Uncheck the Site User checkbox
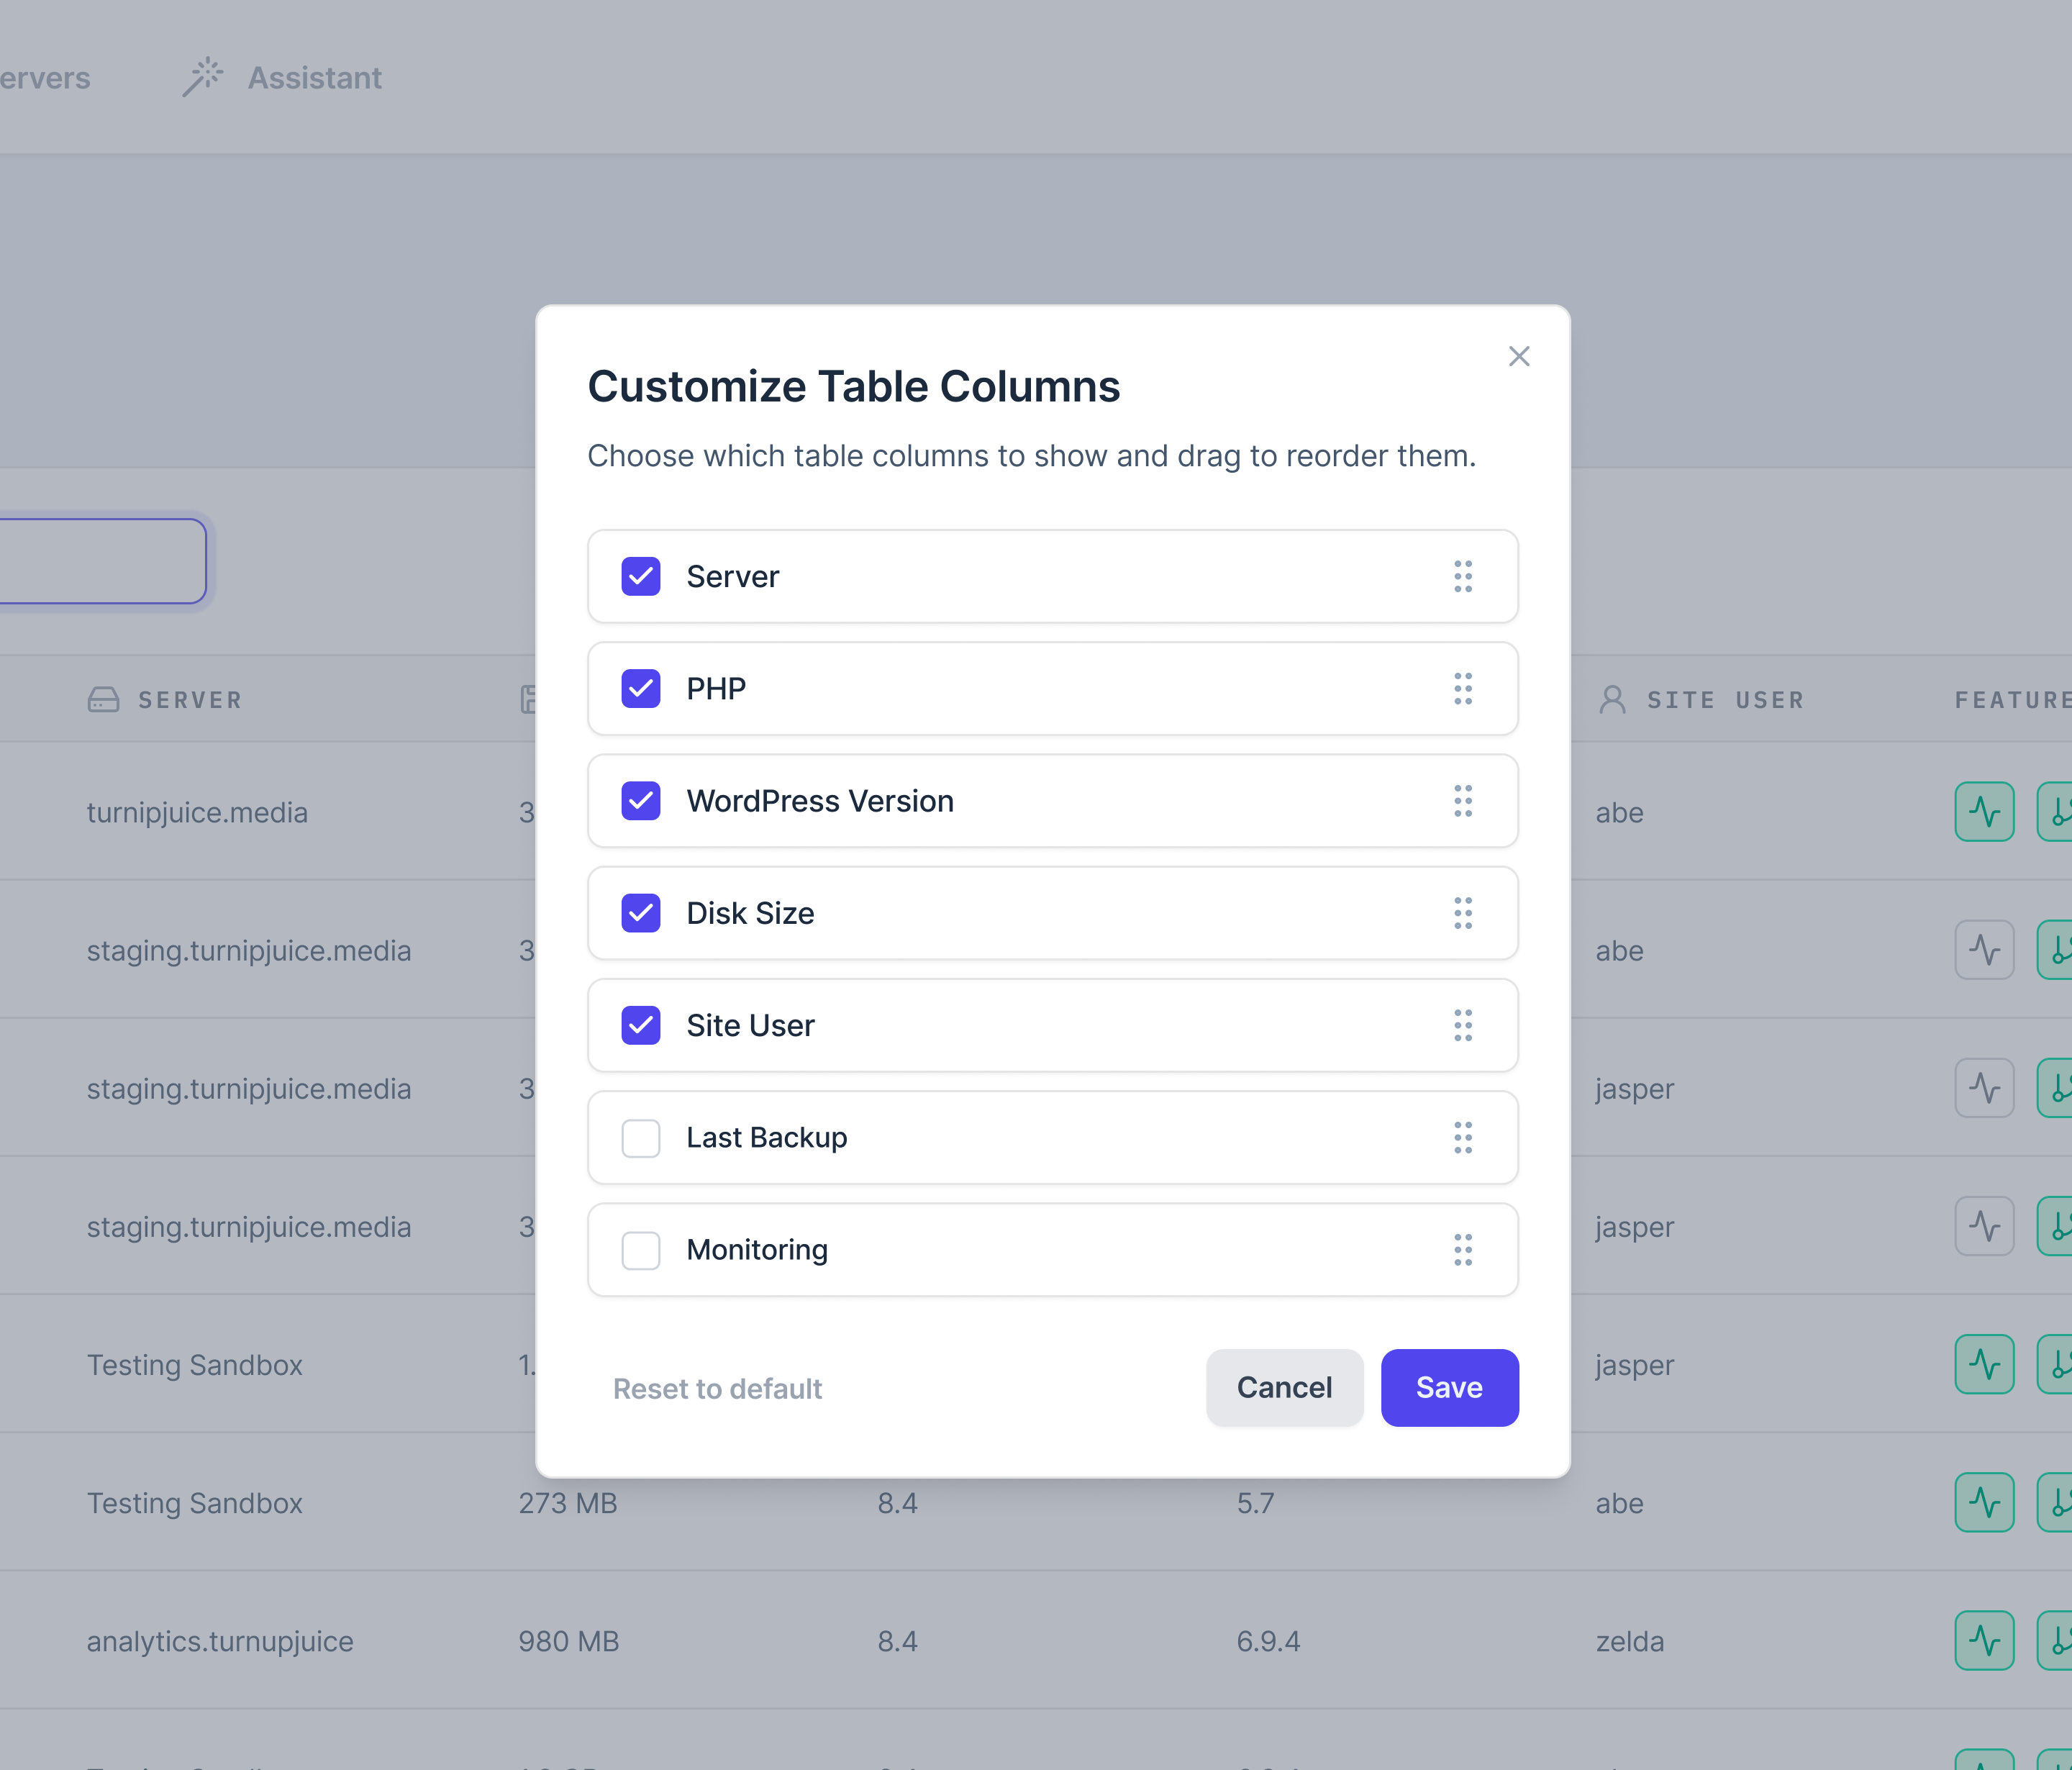2072x1770 pixels. (640, 1025)
